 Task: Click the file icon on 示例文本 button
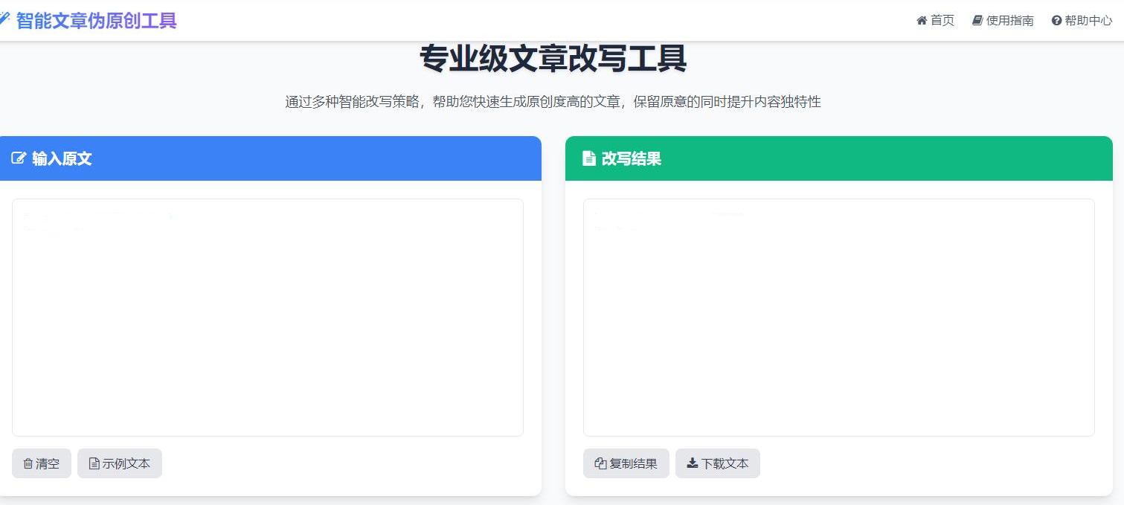point(94,463)
